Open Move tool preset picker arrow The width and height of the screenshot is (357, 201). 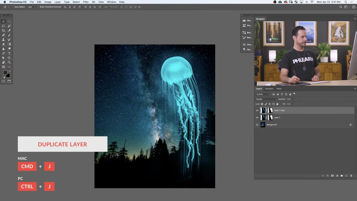coord(9,7)
